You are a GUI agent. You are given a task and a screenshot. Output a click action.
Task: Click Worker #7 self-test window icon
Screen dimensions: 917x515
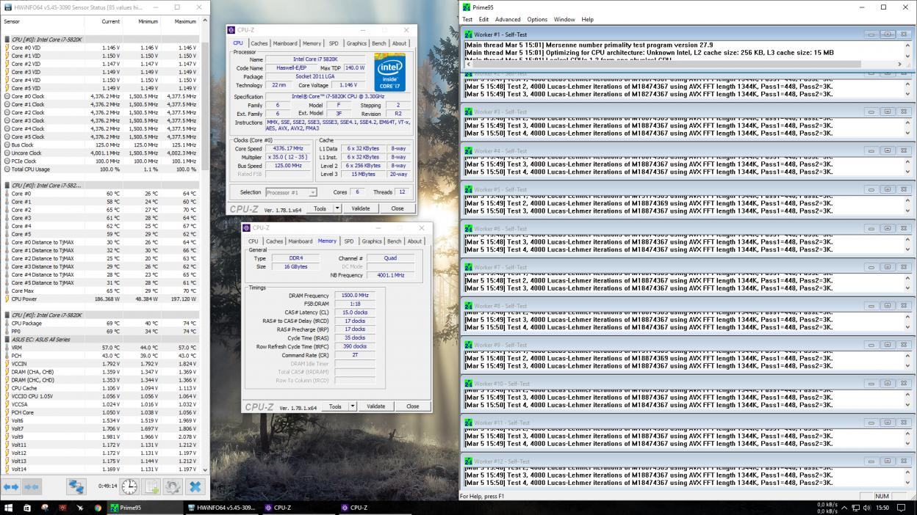coord(469,267)
